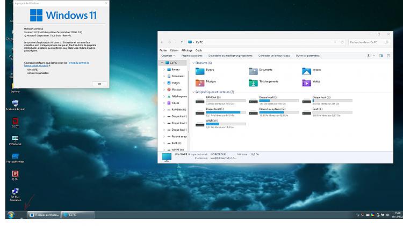Open the address bar history dropdown
Screen dimensions: 403x226
[x=335, y=42]
